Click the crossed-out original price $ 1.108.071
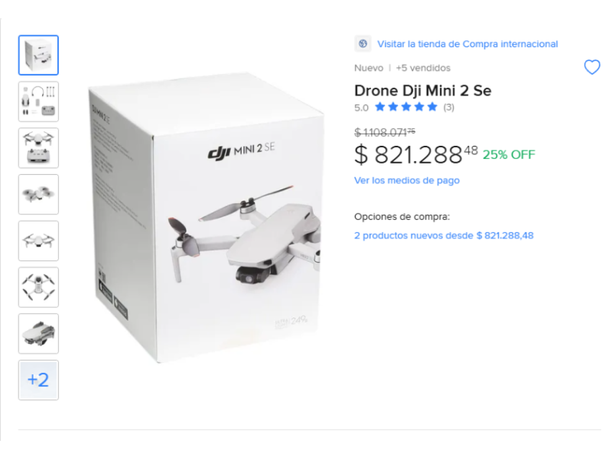Viewport: 612px width, 459px height. pyautogui.click(x=385, y=131)
